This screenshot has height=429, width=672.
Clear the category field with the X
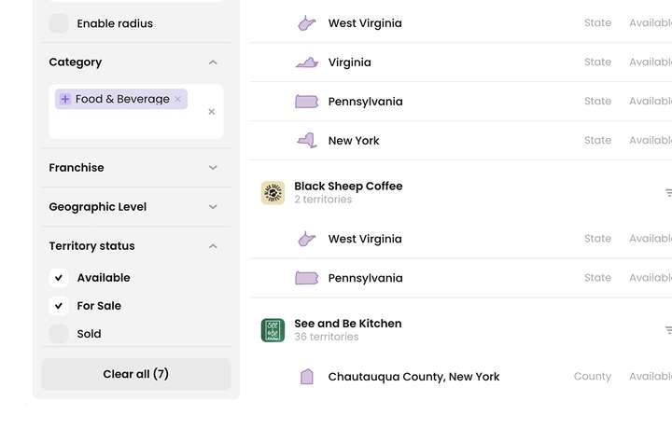211,112
